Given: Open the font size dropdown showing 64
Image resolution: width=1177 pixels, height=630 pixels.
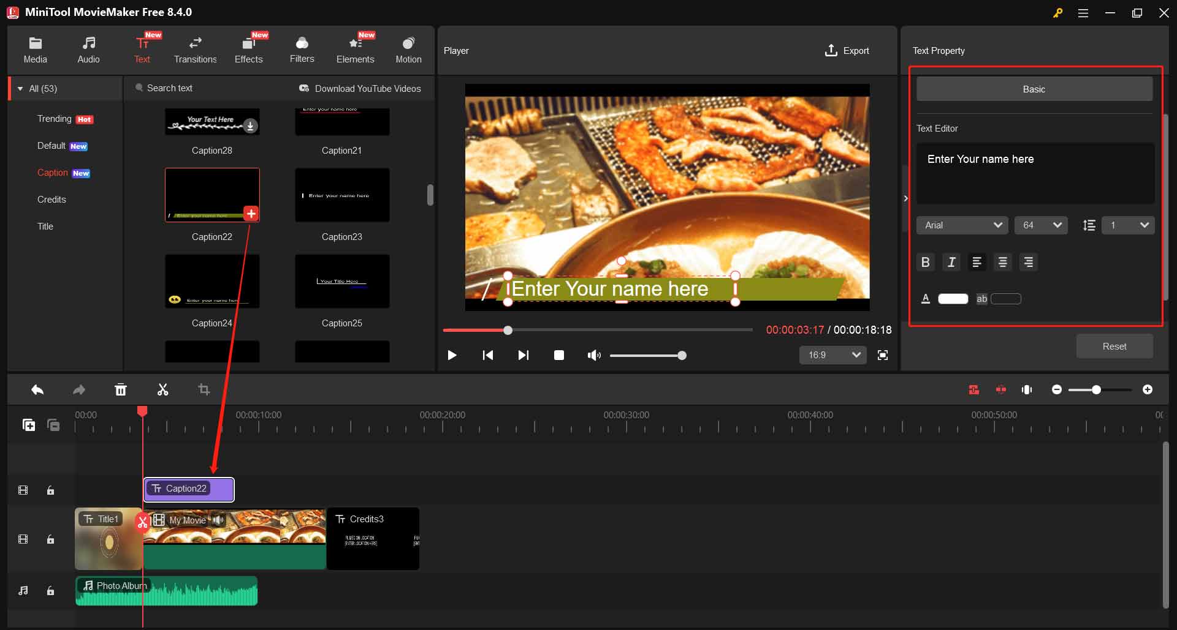Looking at the screenshot, I should pyautogui.click(x=1040, y=225).
